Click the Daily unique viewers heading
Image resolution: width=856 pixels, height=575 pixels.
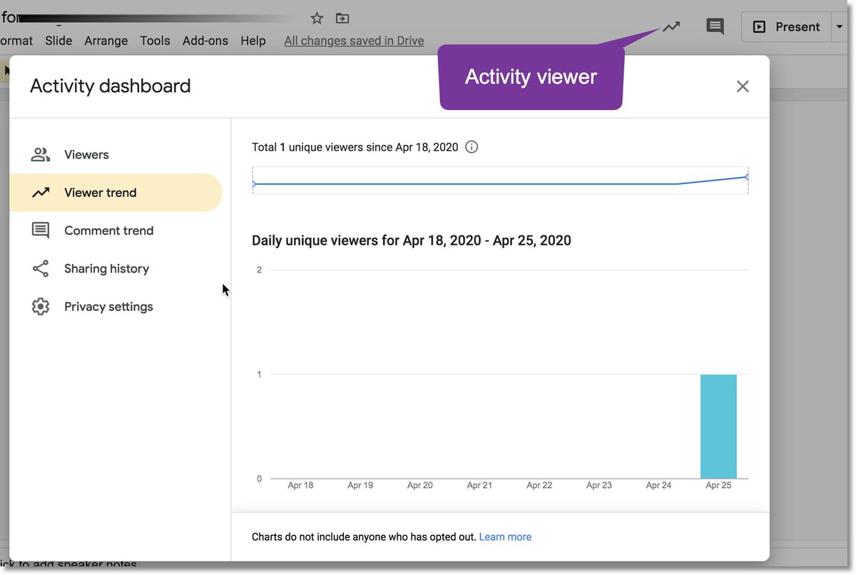coord(412,240)
